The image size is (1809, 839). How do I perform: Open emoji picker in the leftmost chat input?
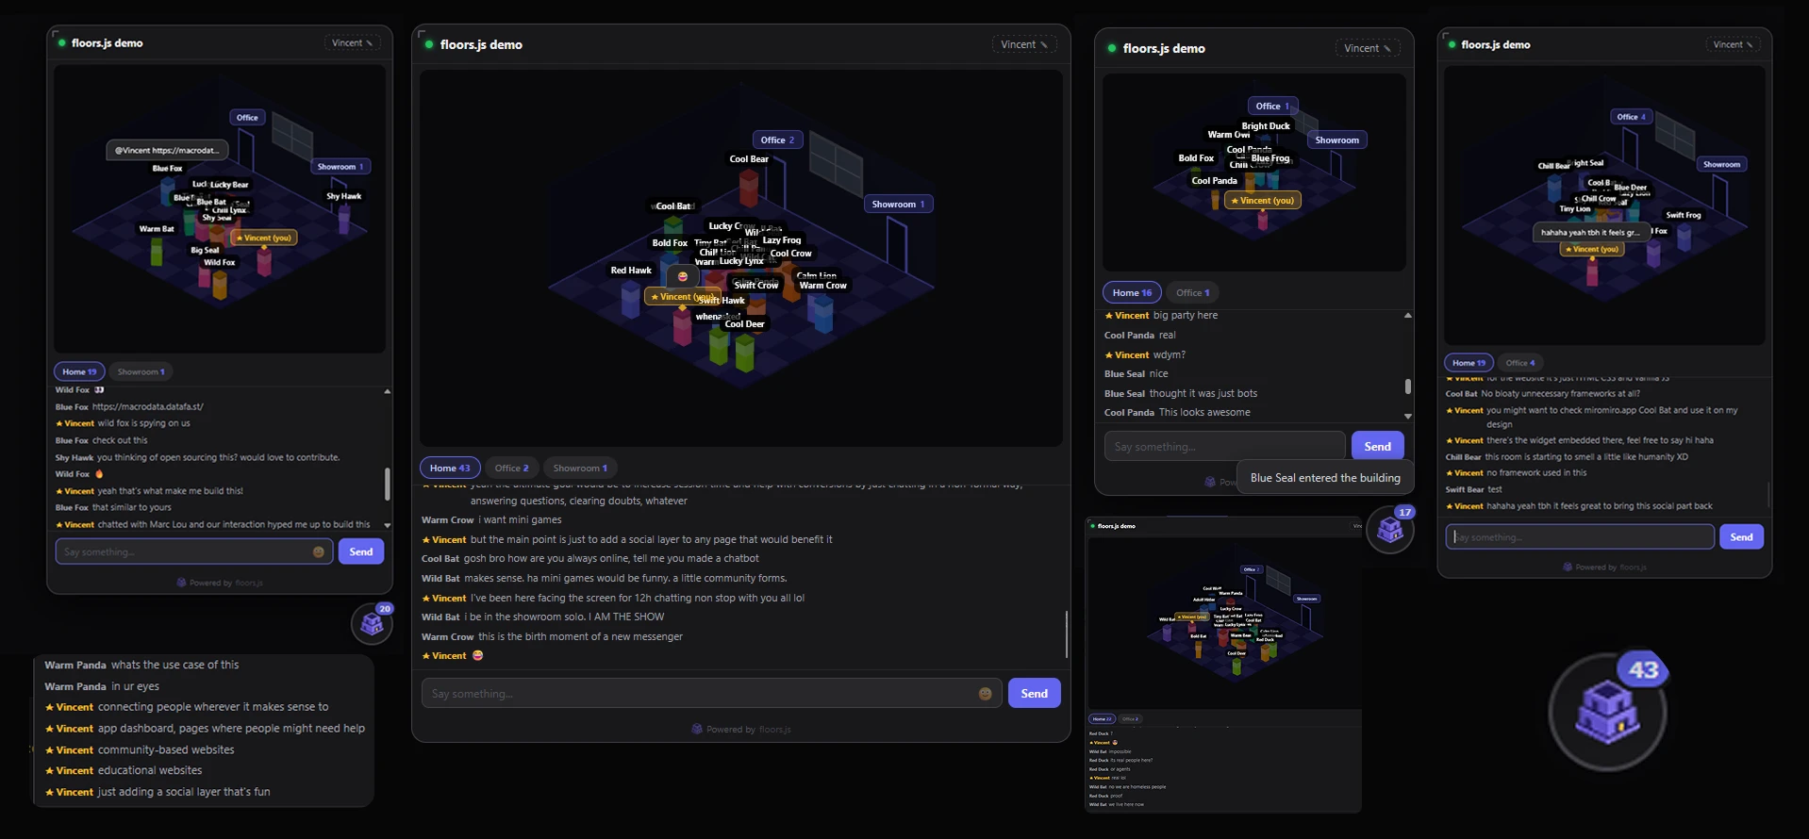tap(319, 552)
